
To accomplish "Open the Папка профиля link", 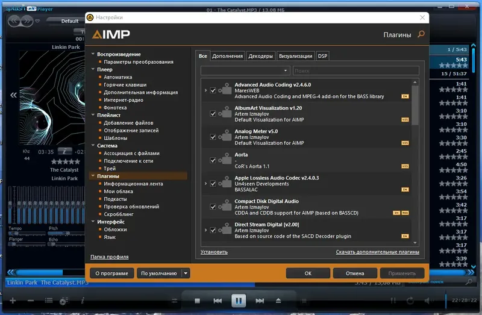I will pos(110,257).
